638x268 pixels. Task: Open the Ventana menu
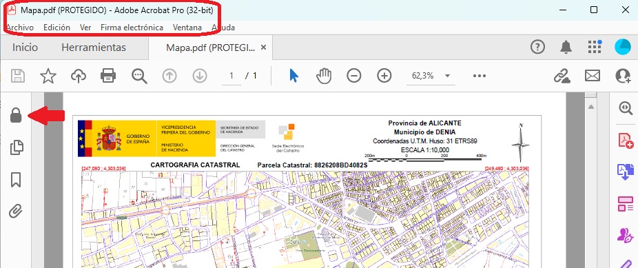click(x=187, y=28)
